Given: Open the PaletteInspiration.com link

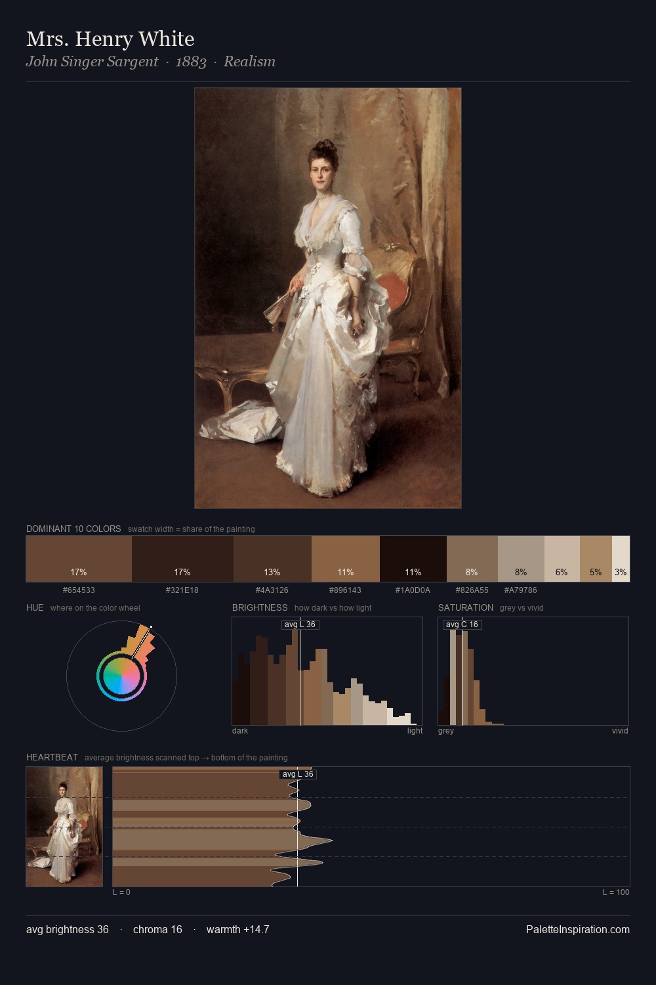Looking at the screenshot, I should tap(578, 929).
